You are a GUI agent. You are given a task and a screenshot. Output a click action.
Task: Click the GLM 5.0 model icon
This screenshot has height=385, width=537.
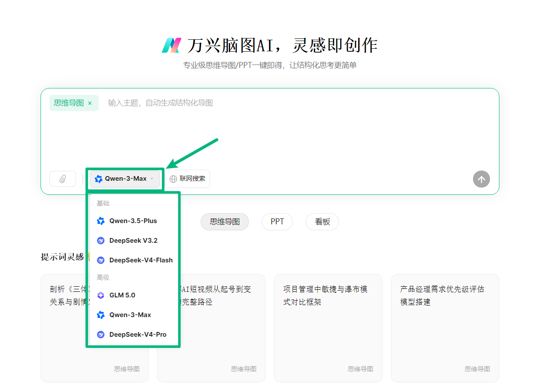[101, 295]
